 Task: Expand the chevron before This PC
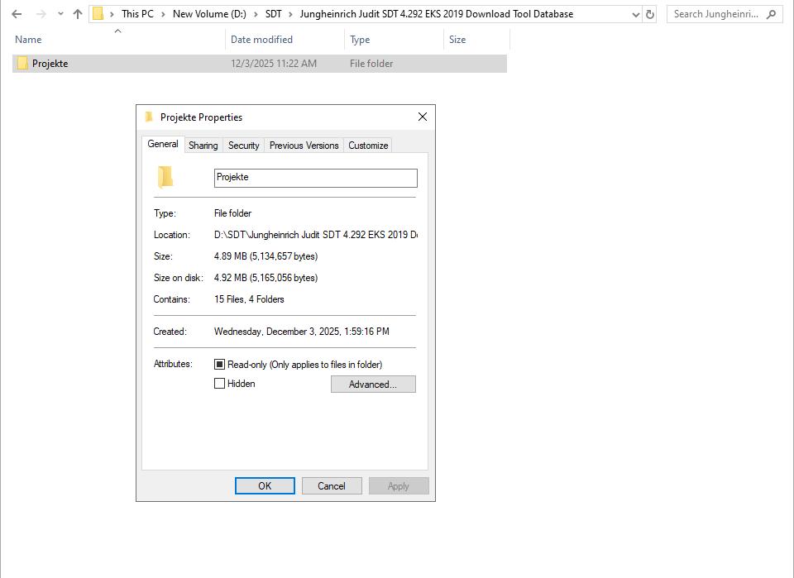[x=112, y=14]
